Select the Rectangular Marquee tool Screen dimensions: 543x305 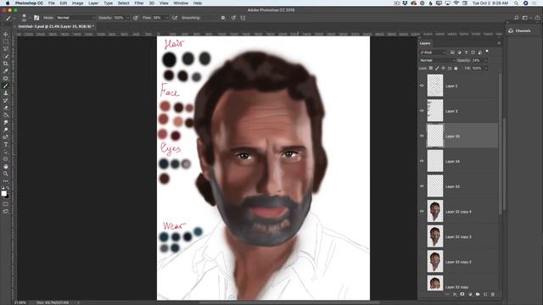6,42
